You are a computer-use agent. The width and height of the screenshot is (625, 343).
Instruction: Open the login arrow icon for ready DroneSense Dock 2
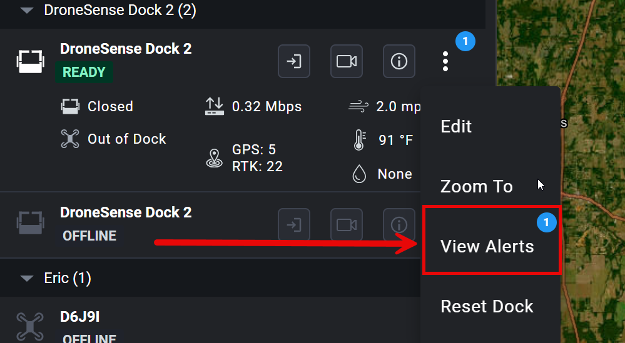pos(294,61)
